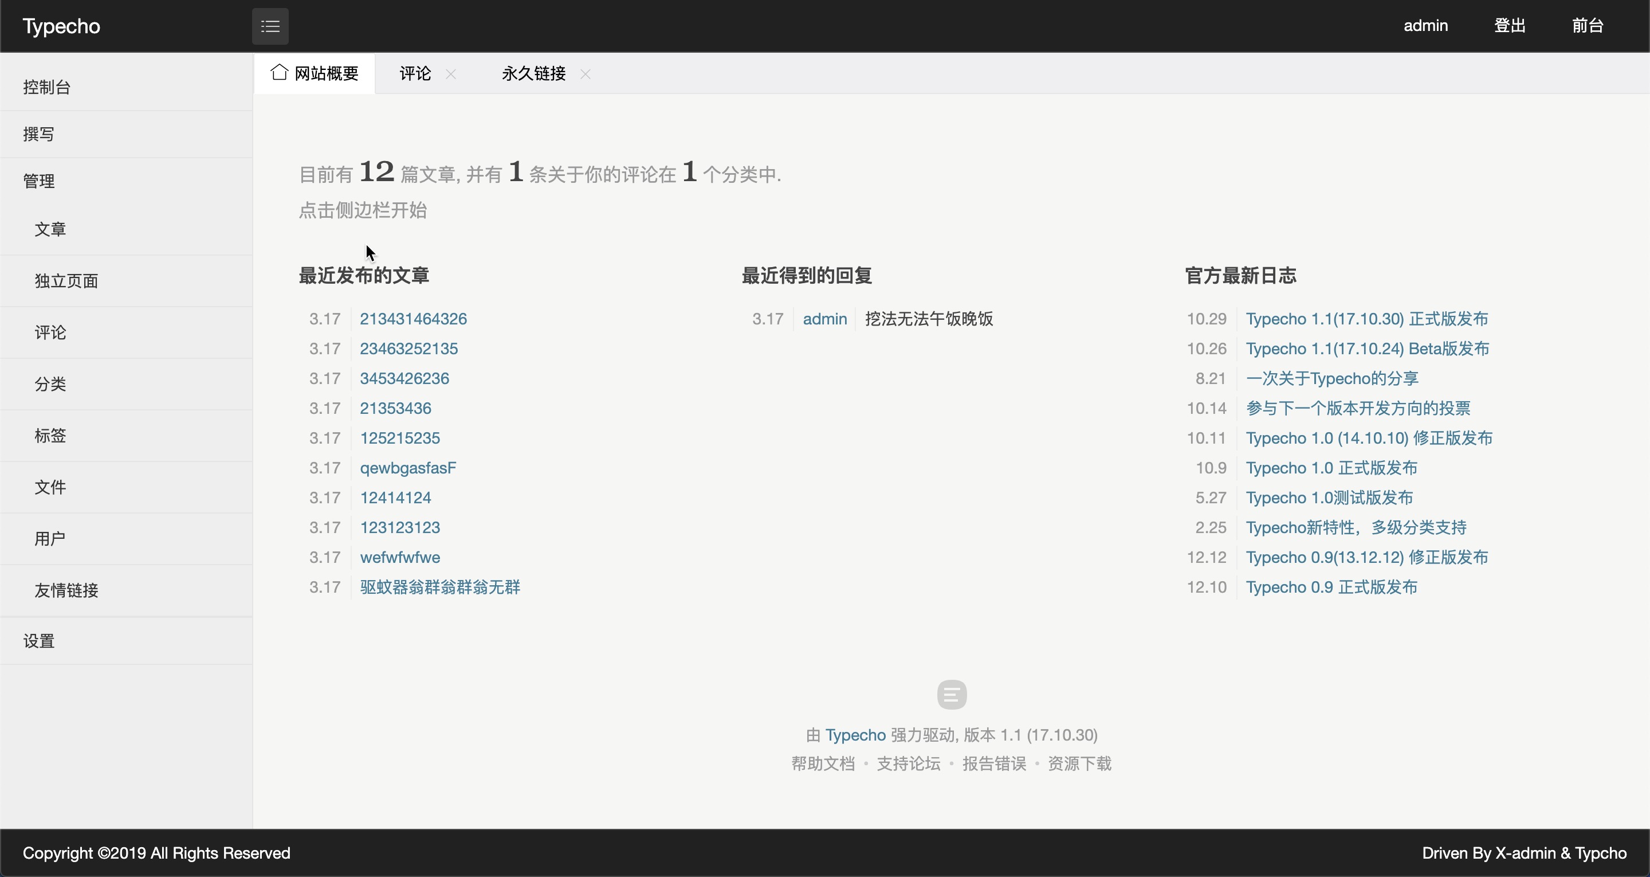Image resolution: width=1650 pixels, height=877 pixels.
Task: Switch to the 永久链接 tab
Action: tap(533, 74)
